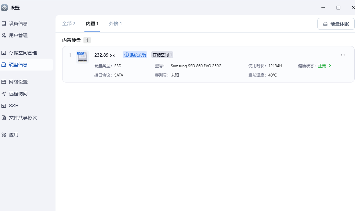Click the 设备信息 sidebar icon
This screenshot has height=211, width=355.
4,24
